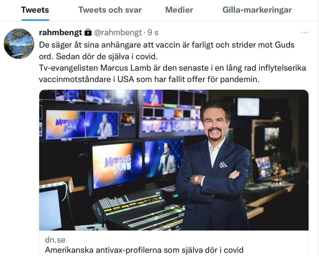Open the tweet's three-dot more menu

tap(304, 32)
